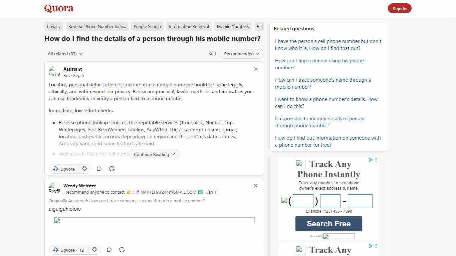Image resolution: width=456 pixels, height=256 pixels.
Task: Dismiss the Assistant's answer
Action: click(255, 69)
